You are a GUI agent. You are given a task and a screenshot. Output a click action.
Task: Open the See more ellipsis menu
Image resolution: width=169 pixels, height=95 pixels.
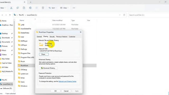point(74,8)
